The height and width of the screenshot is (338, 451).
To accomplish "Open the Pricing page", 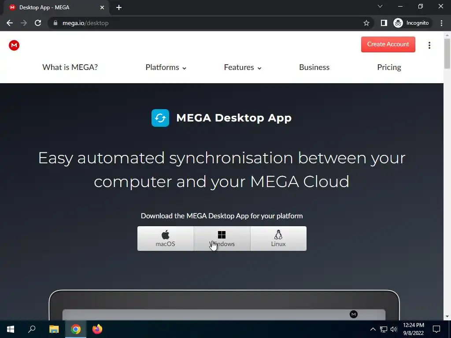I will [389, 67].
